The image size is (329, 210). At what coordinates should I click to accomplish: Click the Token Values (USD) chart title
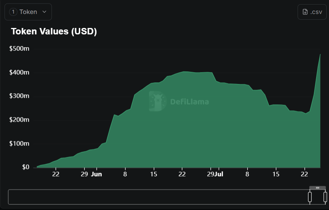coord(54,31)
